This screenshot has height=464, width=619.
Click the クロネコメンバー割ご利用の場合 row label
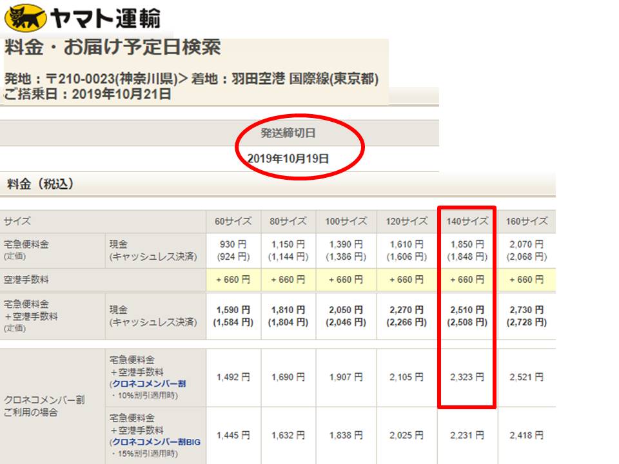click(x=44, y=406)
